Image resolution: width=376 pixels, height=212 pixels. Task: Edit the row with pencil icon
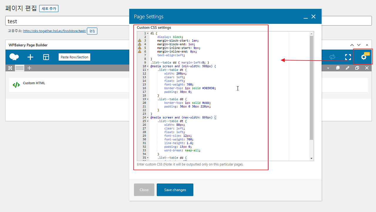348,68
